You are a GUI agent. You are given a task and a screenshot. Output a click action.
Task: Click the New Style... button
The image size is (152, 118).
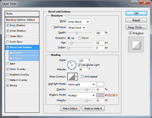click(x=136, y=27)
